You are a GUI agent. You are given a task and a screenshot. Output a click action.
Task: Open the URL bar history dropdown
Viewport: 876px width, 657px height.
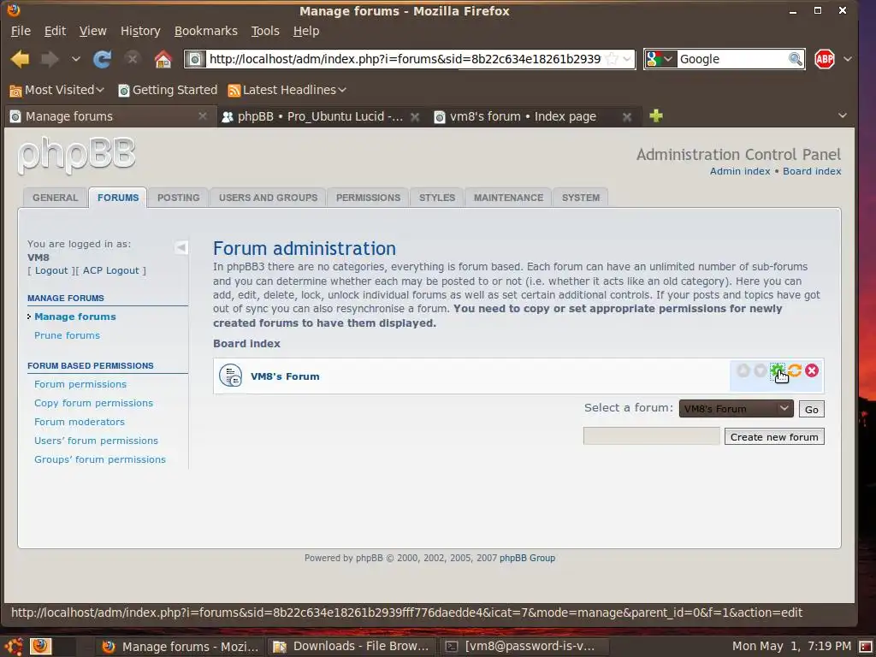[x=627, y=59]
